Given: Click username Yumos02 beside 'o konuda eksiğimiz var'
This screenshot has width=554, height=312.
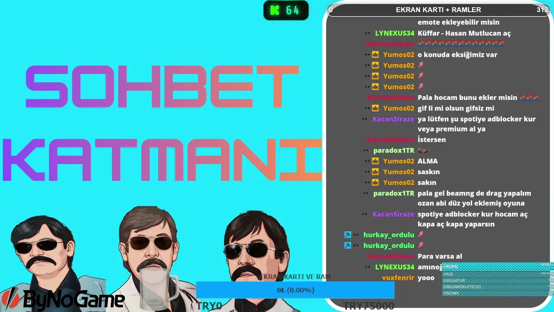Looking at the screenshot, I should point(399,55).
